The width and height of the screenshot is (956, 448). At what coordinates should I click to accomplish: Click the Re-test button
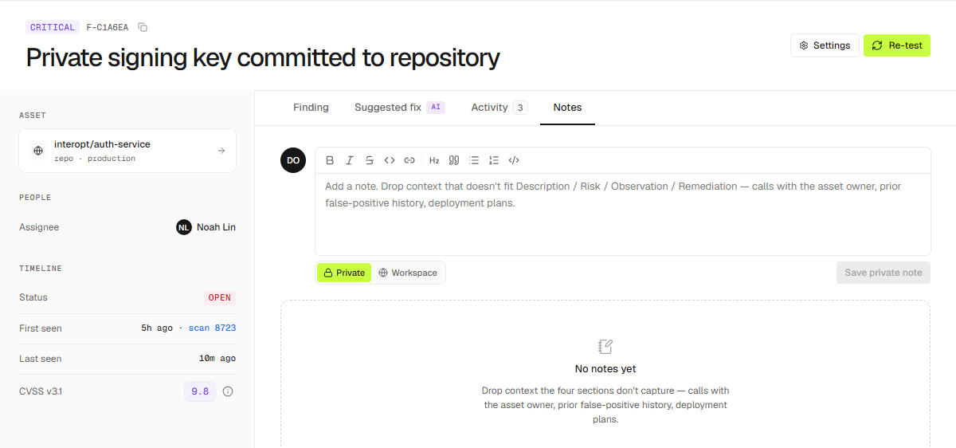[897, 45]
